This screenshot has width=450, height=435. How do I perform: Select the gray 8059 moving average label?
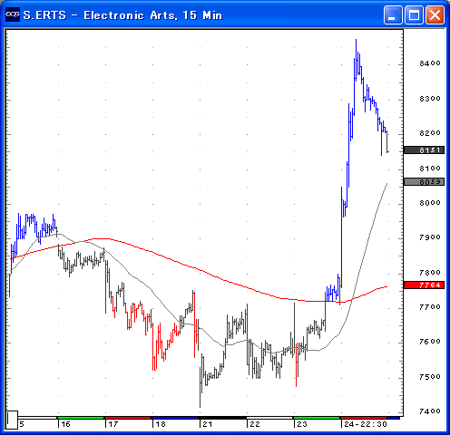424,182
